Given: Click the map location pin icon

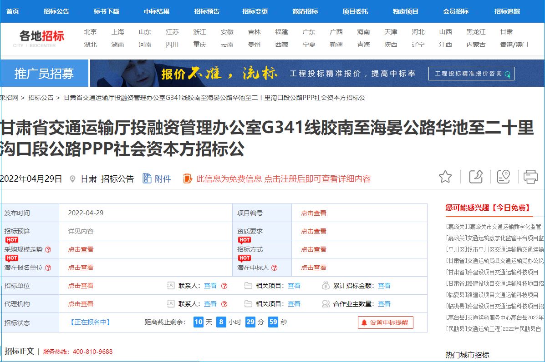Looking at the screenshot, I should 503,177.
